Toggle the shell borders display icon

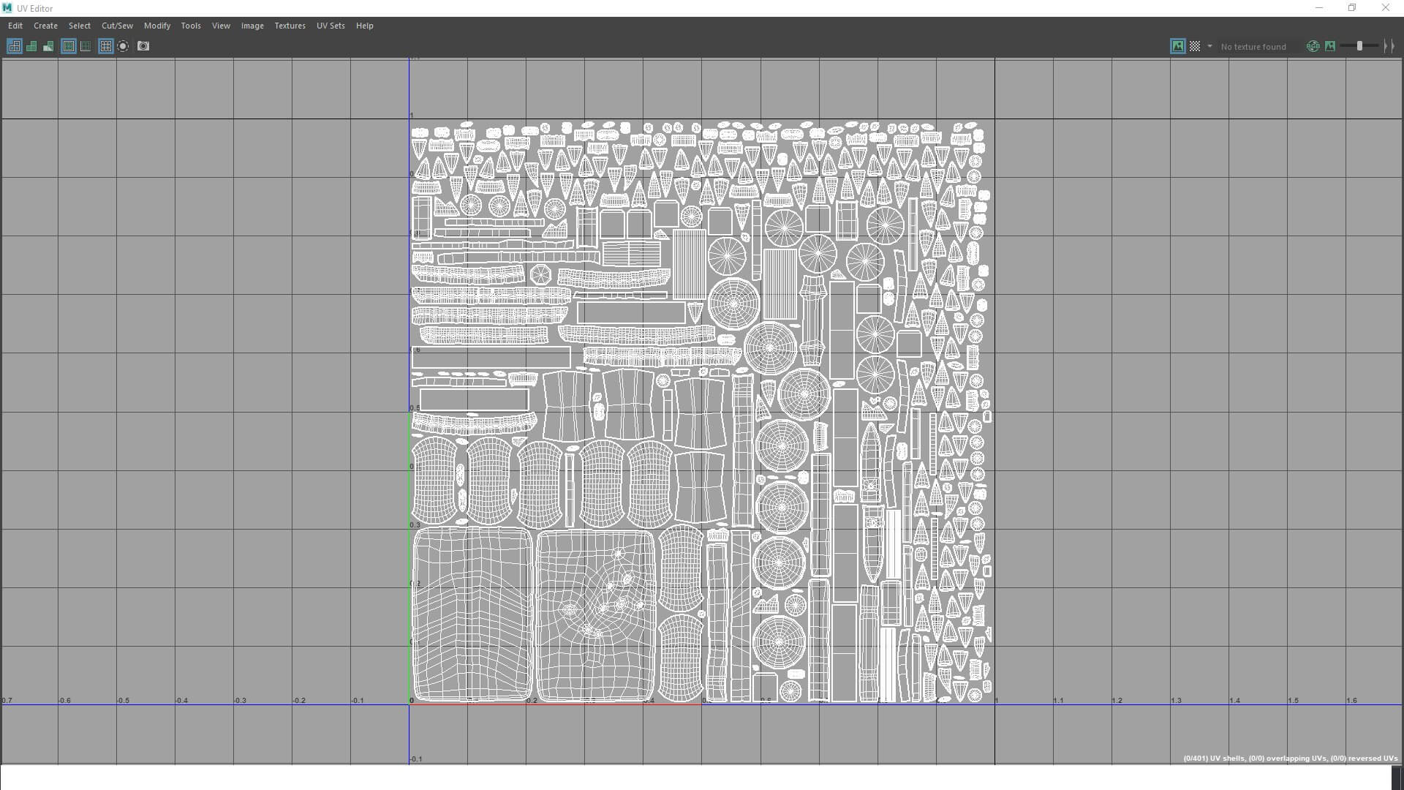click(x=69, y=46)
